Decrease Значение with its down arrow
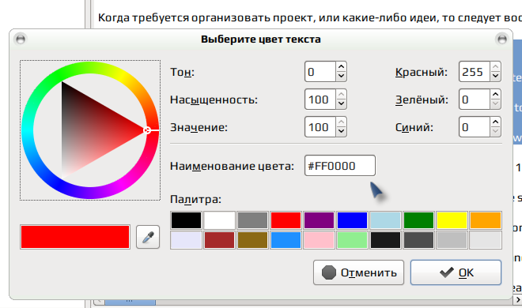The height and width of the screenshot is (308, 522). click(x=341, y=131)
